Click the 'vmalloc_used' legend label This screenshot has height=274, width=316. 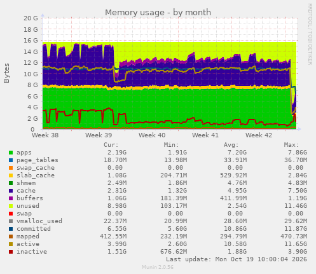(39, 221)
